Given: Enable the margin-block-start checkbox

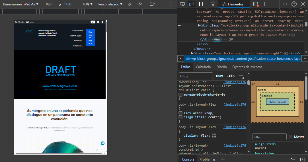Looking at the screenshot, I should 180,95.
